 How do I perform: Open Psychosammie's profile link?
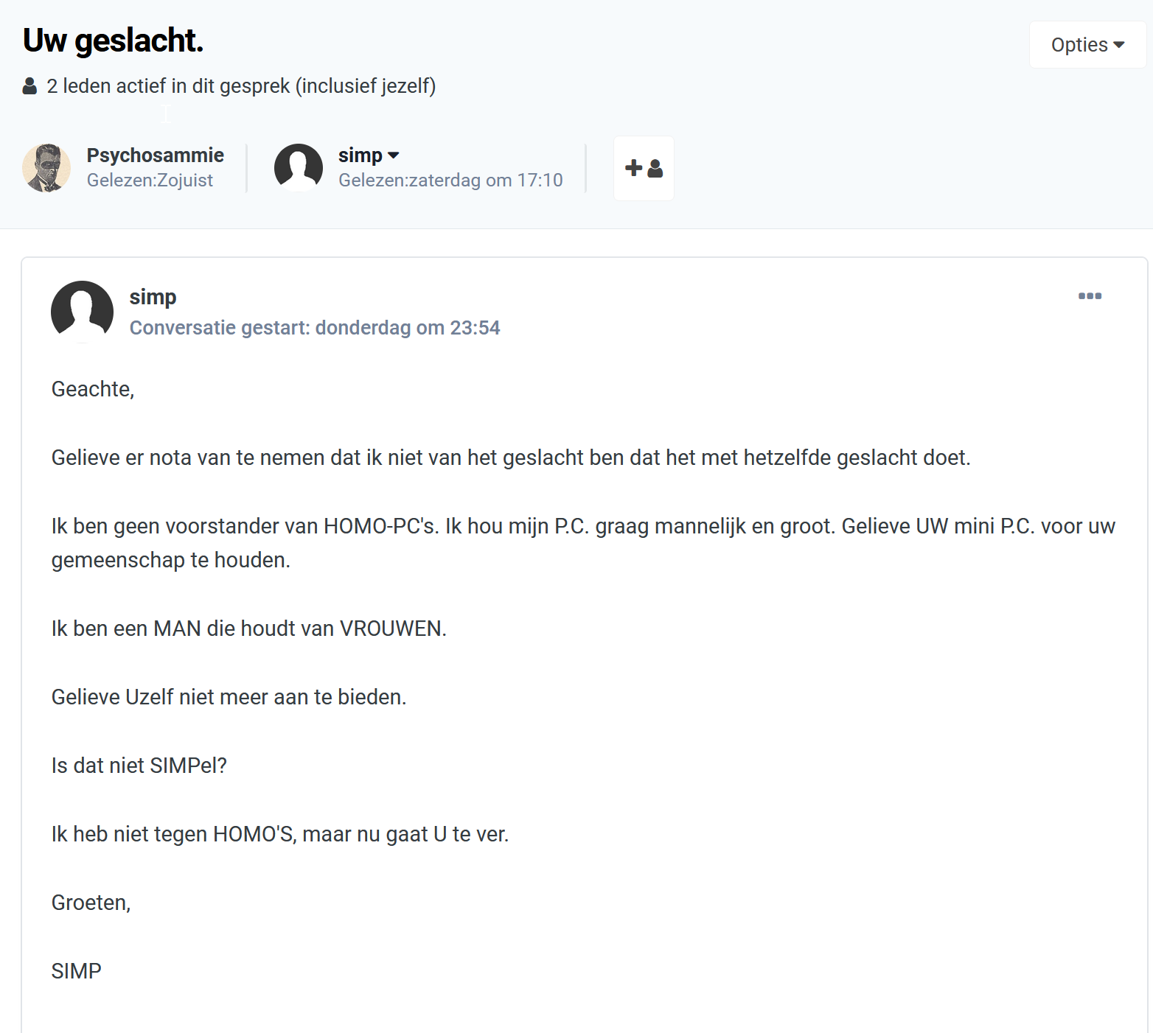[x=156, y=155]
